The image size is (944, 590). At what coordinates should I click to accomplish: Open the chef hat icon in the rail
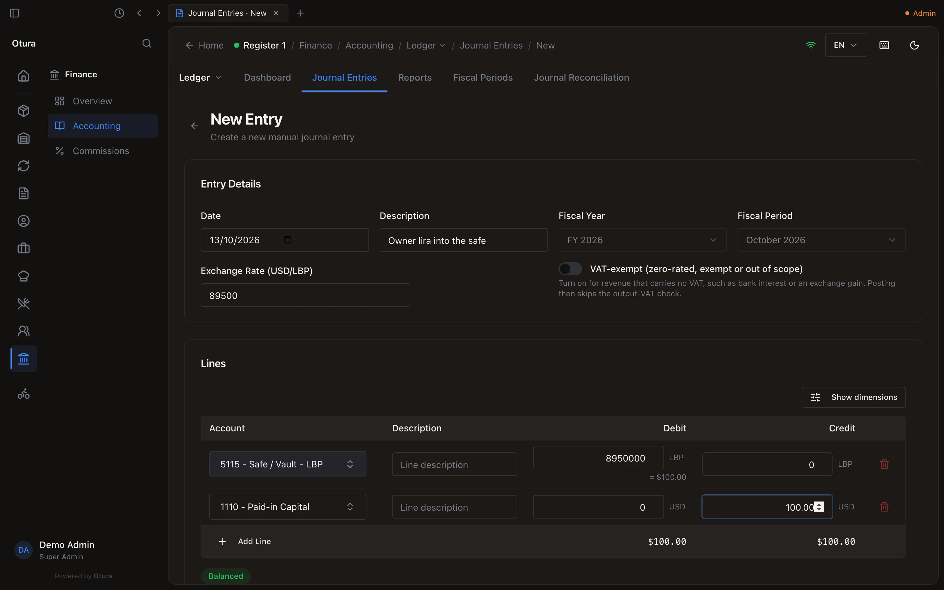point(23,276)
